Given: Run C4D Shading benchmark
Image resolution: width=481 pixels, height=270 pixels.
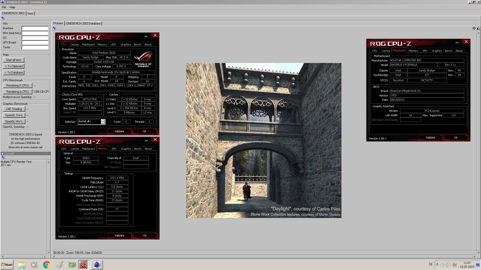Looking at the screenshot, I should [x=14, y=109].
